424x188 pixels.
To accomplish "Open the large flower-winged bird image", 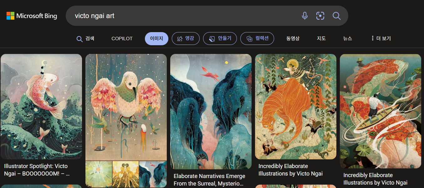I will coord(126,107).
